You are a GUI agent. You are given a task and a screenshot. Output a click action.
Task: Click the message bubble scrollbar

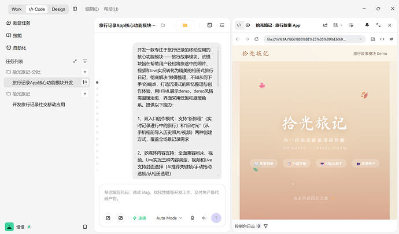click(x=218, y=68)
